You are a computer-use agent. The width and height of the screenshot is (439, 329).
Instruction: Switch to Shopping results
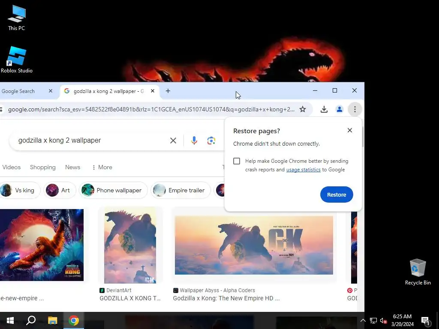point(43,167)
